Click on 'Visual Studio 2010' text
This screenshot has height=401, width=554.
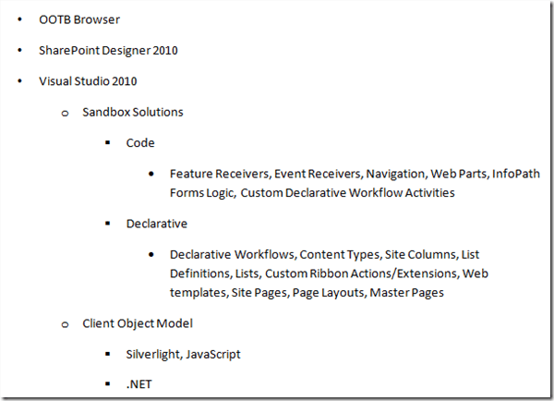(88, 80)
